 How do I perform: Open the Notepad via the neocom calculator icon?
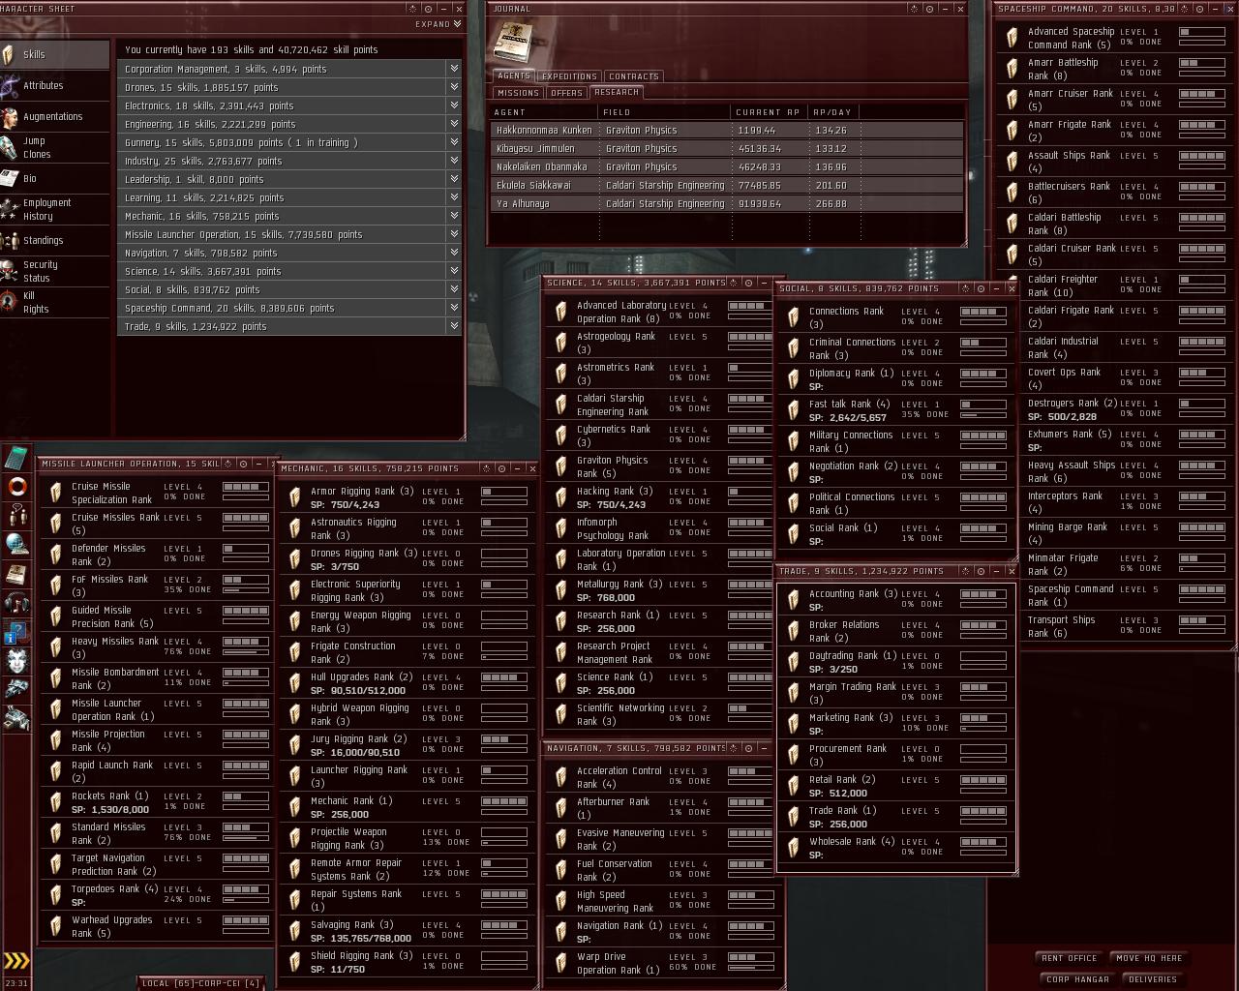[15, 459]
